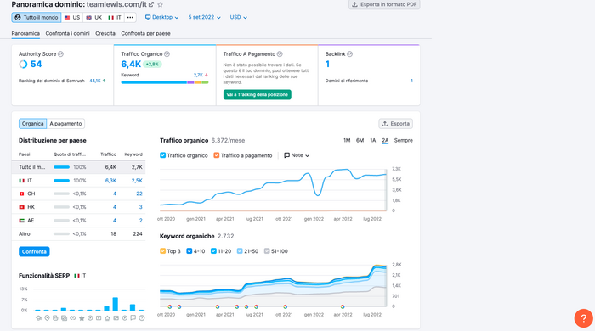Screen dimensions: 595x331
Task: Open the USD currency dropdown
Action: point(238,18)
